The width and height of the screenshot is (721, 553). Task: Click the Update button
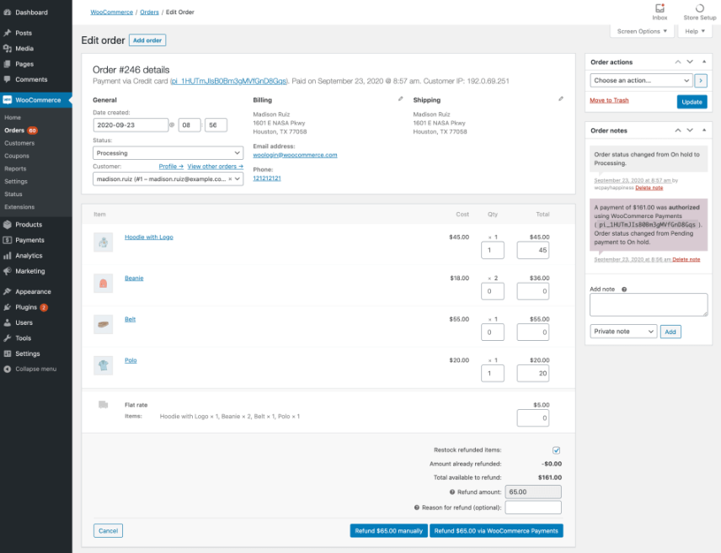pos(693,102)
